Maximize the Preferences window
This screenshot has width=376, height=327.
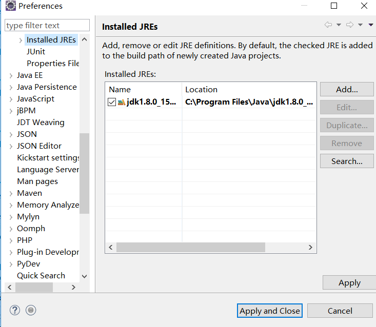tap(334, 6)
